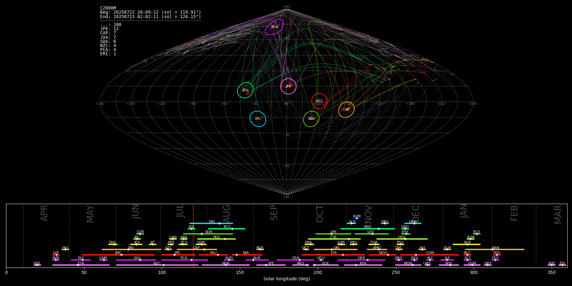Click the PER shower bar in timeline
Viewport: 572px width, 286px height.
(216, 239)
